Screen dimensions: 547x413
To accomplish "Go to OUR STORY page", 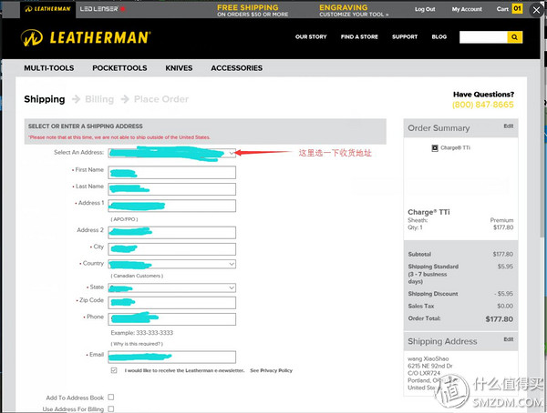I will [x=311, y=36].
